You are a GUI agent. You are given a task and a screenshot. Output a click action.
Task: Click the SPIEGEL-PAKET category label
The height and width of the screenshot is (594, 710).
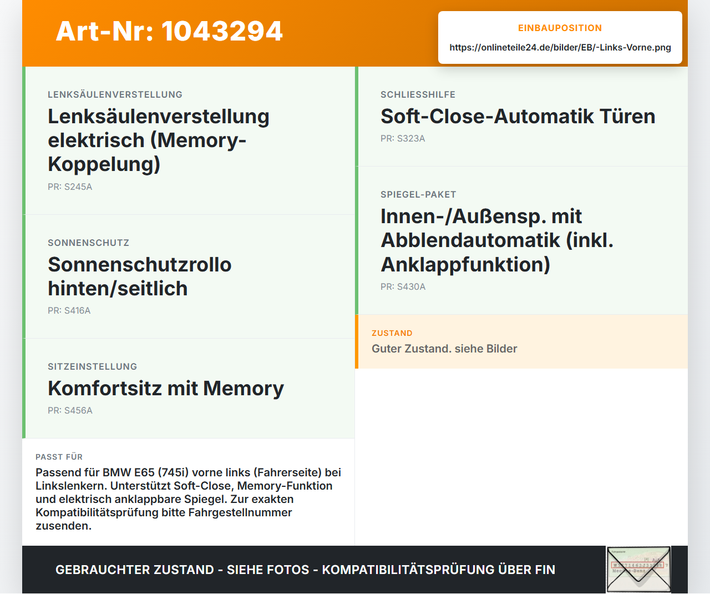(x=418, y=194)
